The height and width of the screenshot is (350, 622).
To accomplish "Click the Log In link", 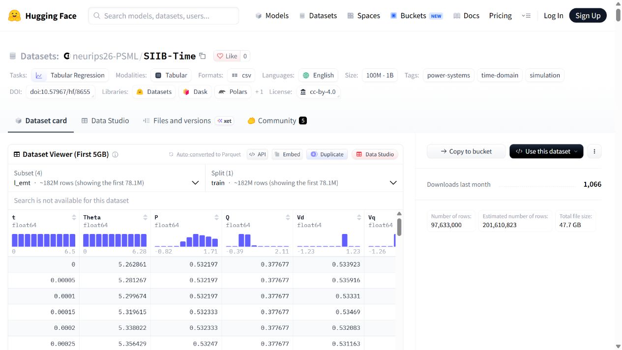I will [x=554, y=16].
